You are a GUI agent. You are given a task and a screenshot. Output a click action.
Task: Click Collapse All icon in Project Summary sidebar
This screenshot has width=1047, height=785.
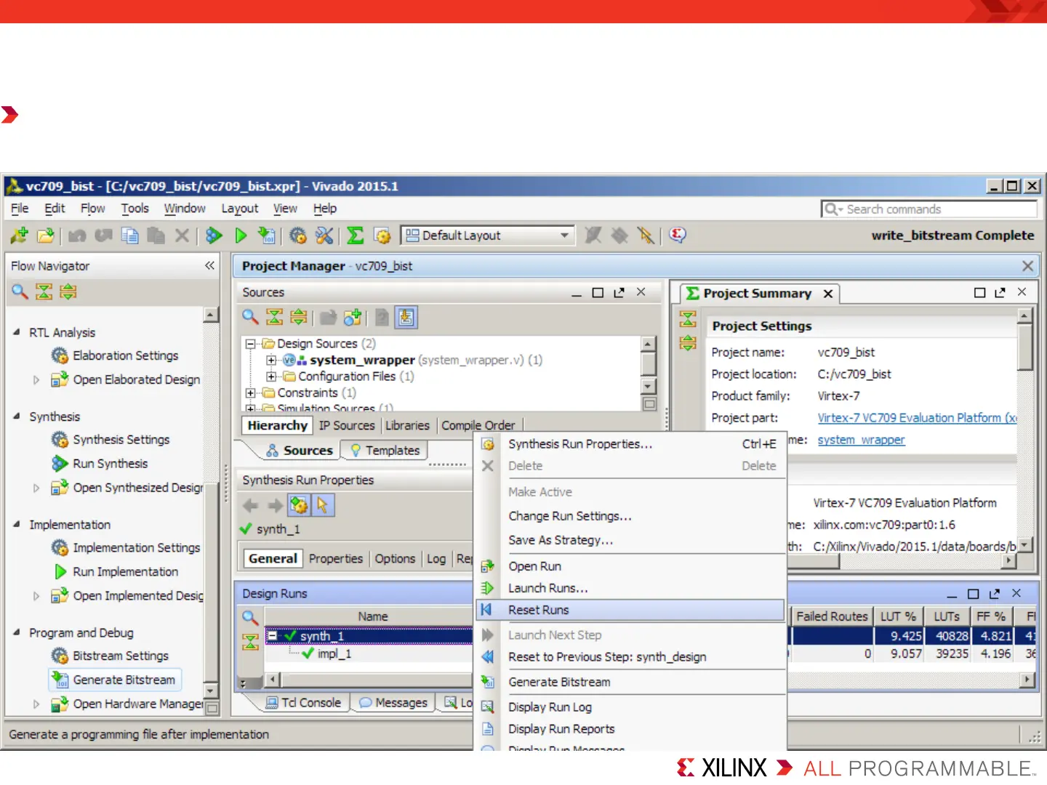[688, 318]
